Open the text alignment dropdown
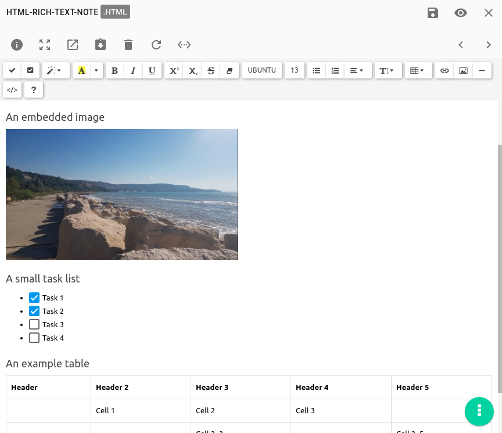The width and height of the screenshot is (502, 433). (x=355, y=70)
